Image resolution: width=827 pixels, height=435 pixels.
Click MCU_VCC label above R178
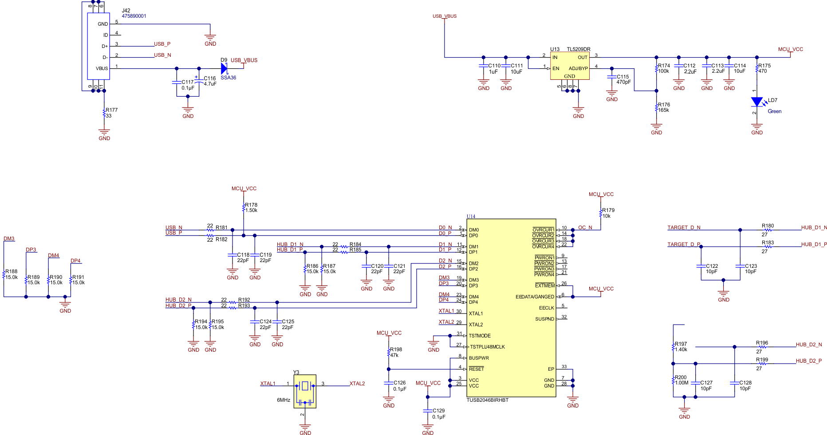tap(244, 188)
